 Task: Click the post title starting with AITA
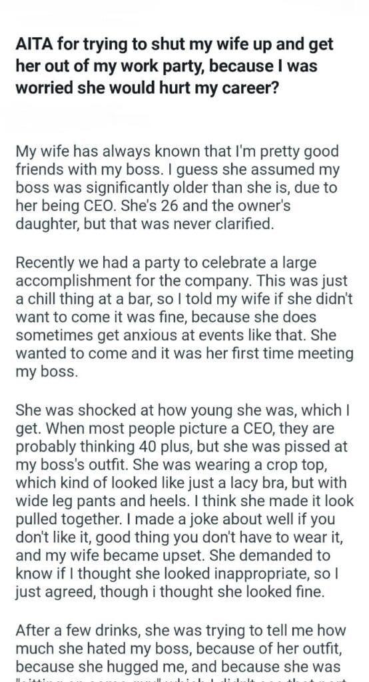pyautogui.click(x=175, y=66)
